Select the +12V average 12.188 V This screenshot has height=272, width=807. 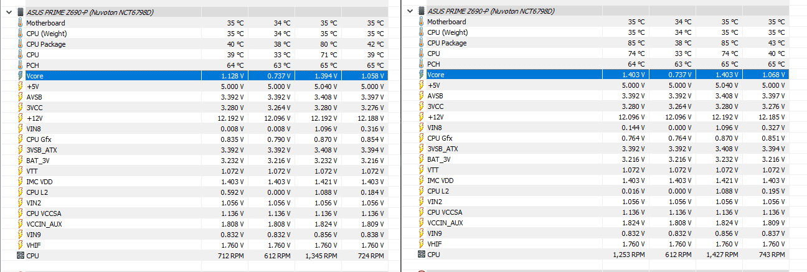coord(372,118)
